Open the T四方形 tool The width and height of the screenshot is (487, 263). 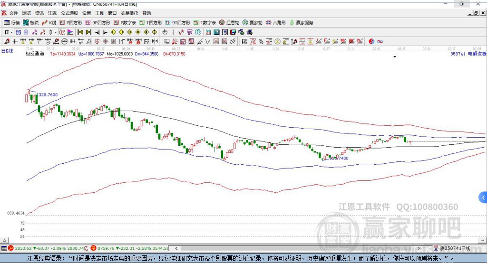pos(151,23)
